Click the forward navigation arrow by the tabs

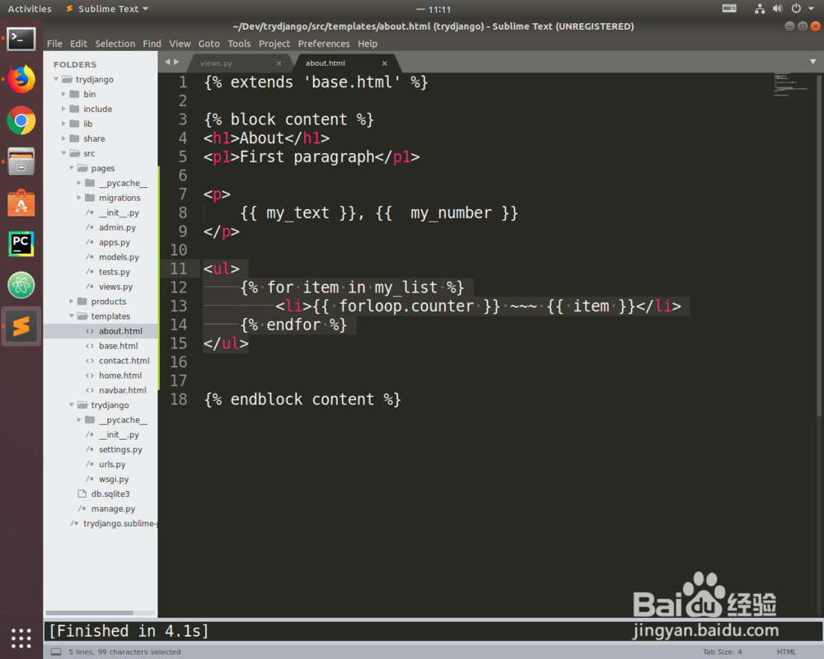tap(176, 62)
